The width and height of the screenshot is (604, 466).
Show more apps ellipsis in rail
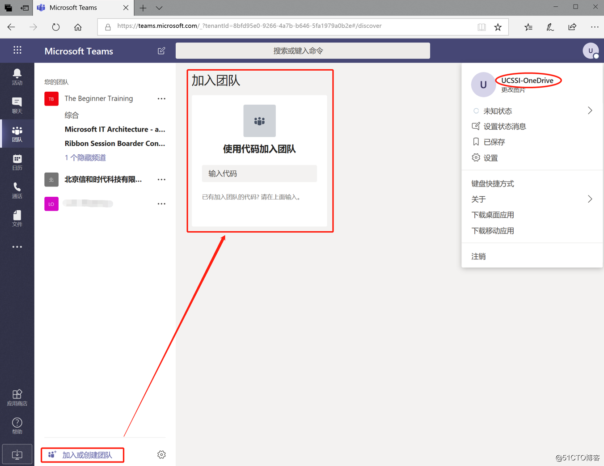(x=17, y=247)
